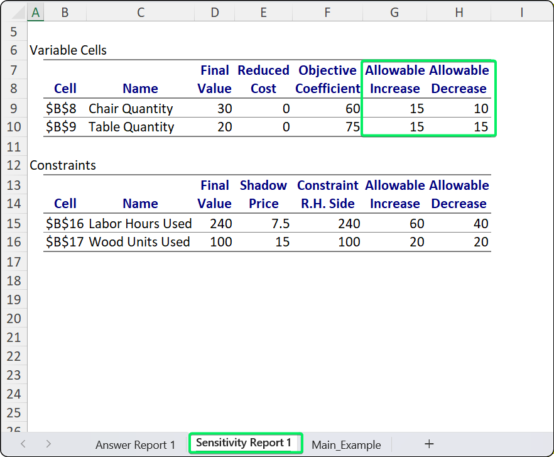Select row 22 header
Viewport: 554px width, 457px height.
[14, 356]
